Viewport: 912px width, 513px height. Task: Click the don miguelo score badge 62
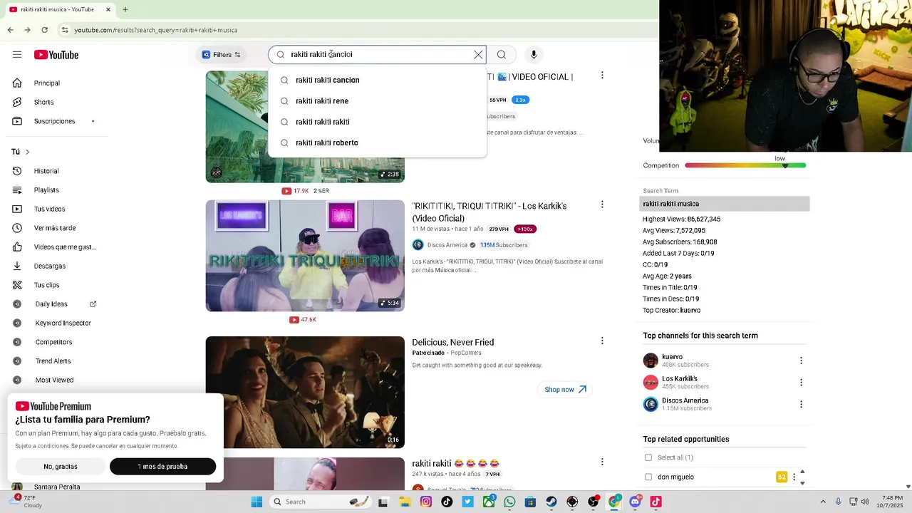pos(782,477)
